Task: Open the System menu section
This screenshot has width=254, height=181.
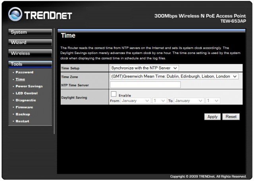Action: 30,33
